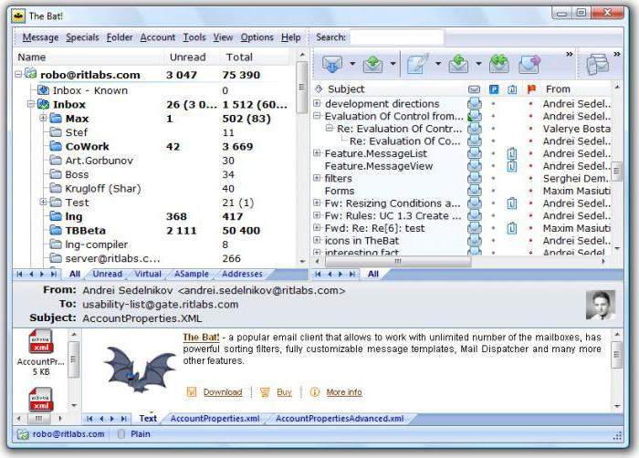This screenshot has height=458, width=639.
Task: Switch to the AccountProperties.xml tab
Action: click(215, 419)
